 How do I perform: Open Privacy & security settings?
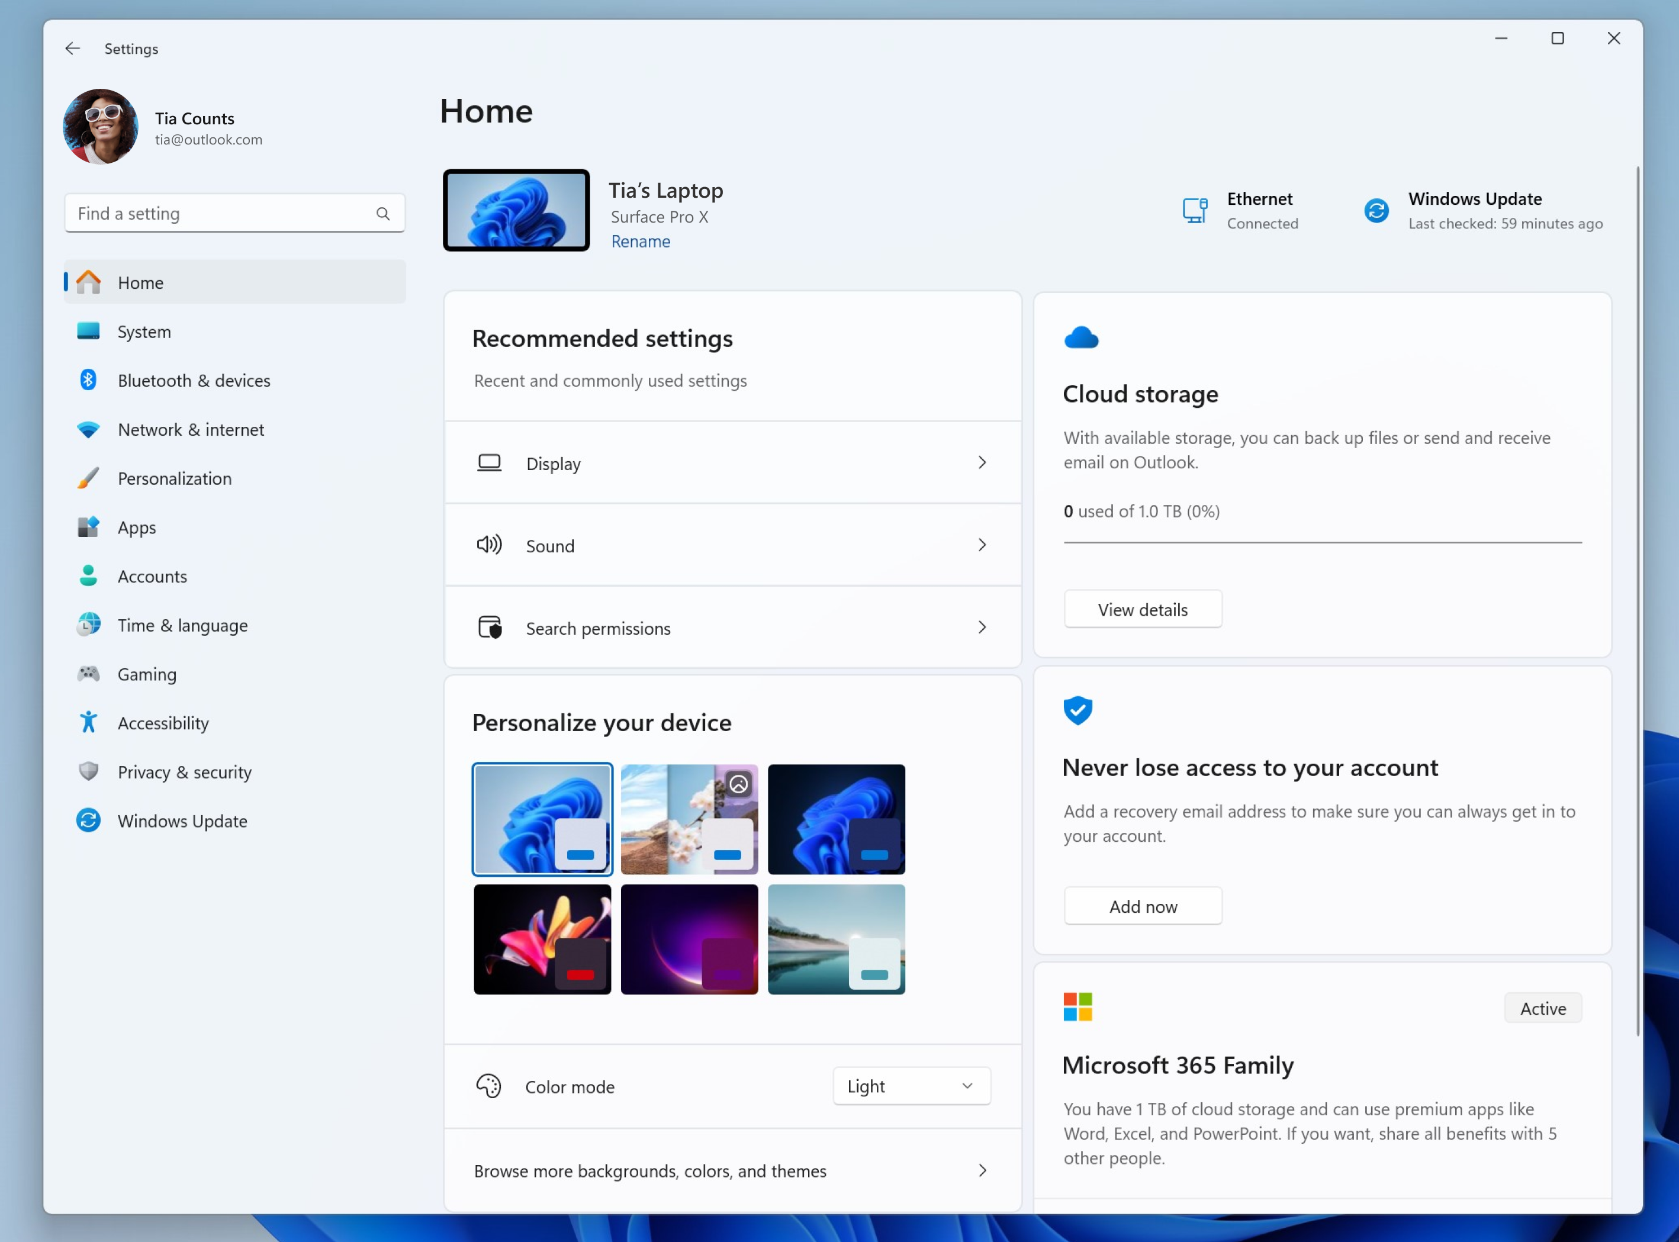coord(184,771)
